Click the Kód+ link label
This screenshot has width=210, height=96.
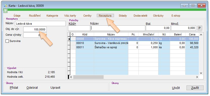click(72, 24)
